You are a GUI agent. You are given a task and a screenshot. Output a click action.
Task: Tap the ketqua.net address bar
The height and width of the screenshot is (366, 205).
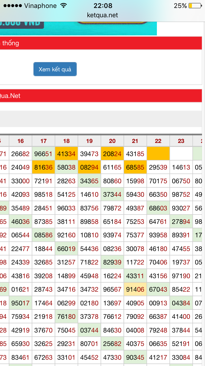[x=102, y=15]
